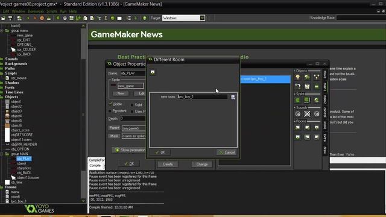Expand the Backgrounds folder in the tree

[1, 64]
